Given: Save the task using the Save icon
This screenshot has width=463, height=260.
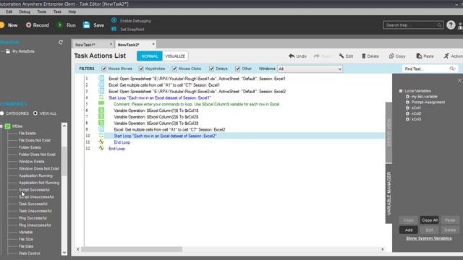Looking at the screenshot, I should click(x=87, y=25).
